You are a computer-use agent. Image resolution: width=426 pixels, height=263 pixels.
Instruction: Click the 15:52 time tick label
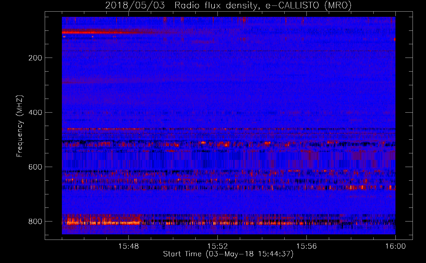click(217, 246)
